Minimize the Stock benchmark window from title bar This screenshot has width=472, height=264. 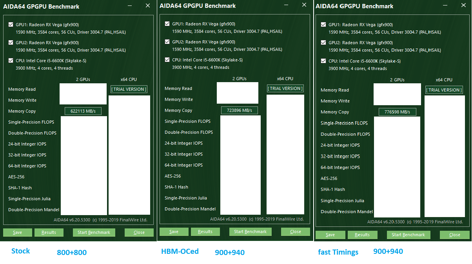point(130,5)
